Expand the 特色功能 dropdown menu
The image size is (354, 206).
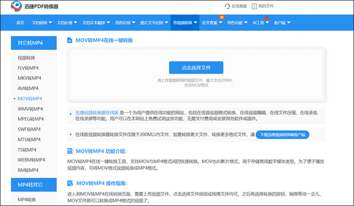coord(237,22)
